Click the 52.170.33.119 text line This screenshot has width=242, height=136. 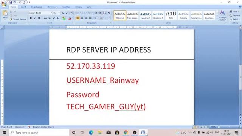tap(91, 66)
